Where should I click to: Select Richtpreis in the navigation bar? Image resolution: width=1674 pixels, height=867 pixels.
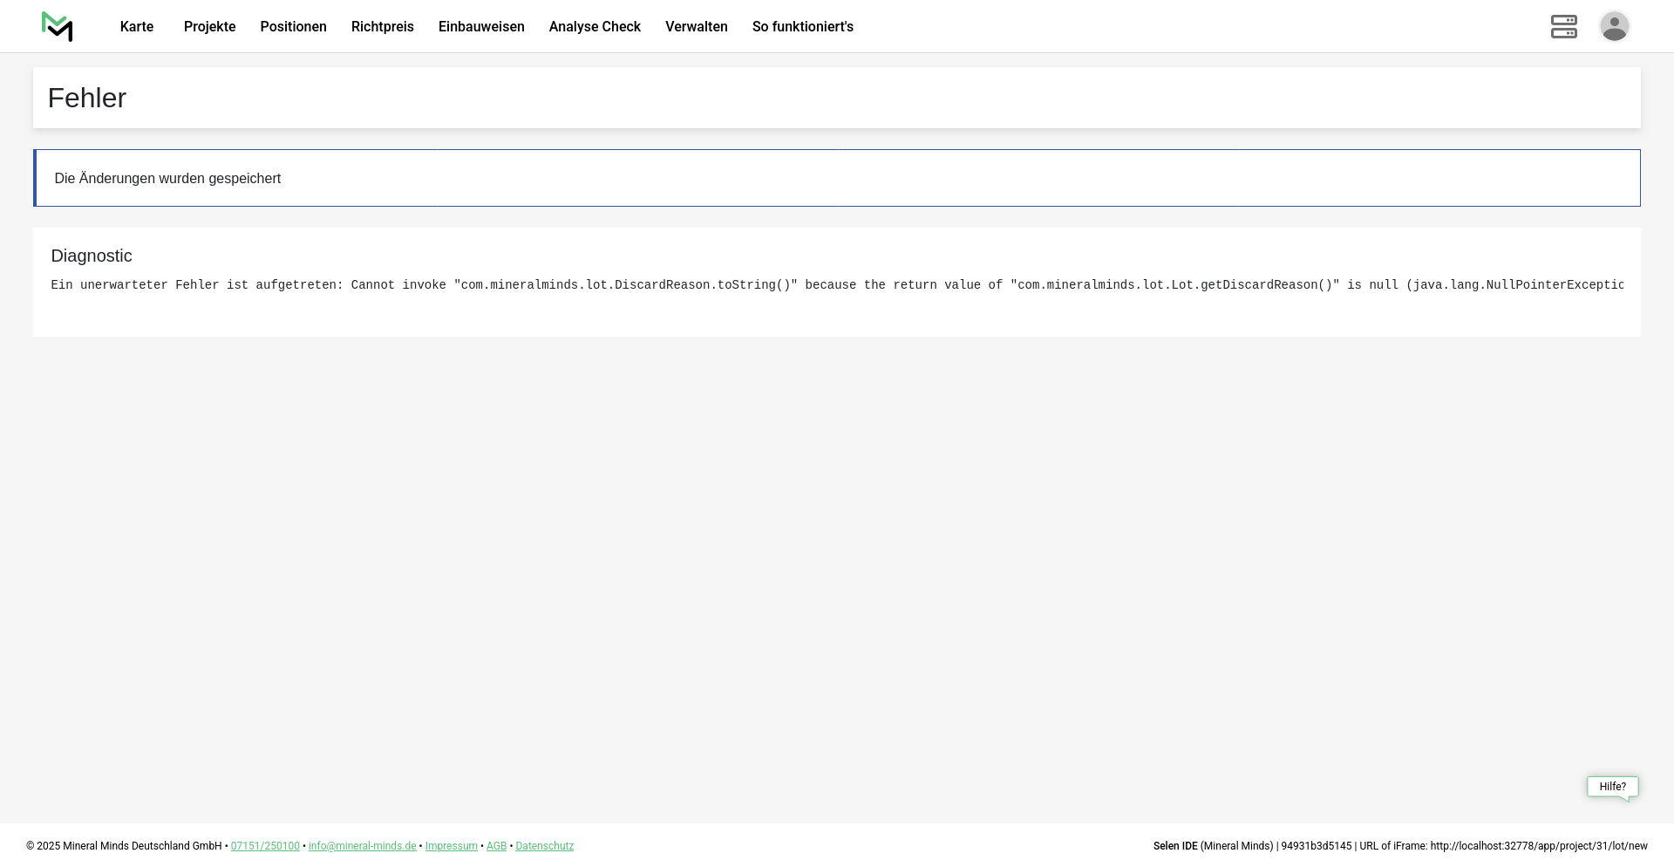click(x=382, y=27)
